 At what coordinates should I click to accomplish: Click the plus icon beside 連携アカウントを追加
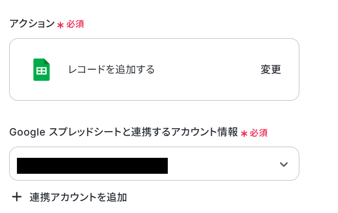point(16,197)
